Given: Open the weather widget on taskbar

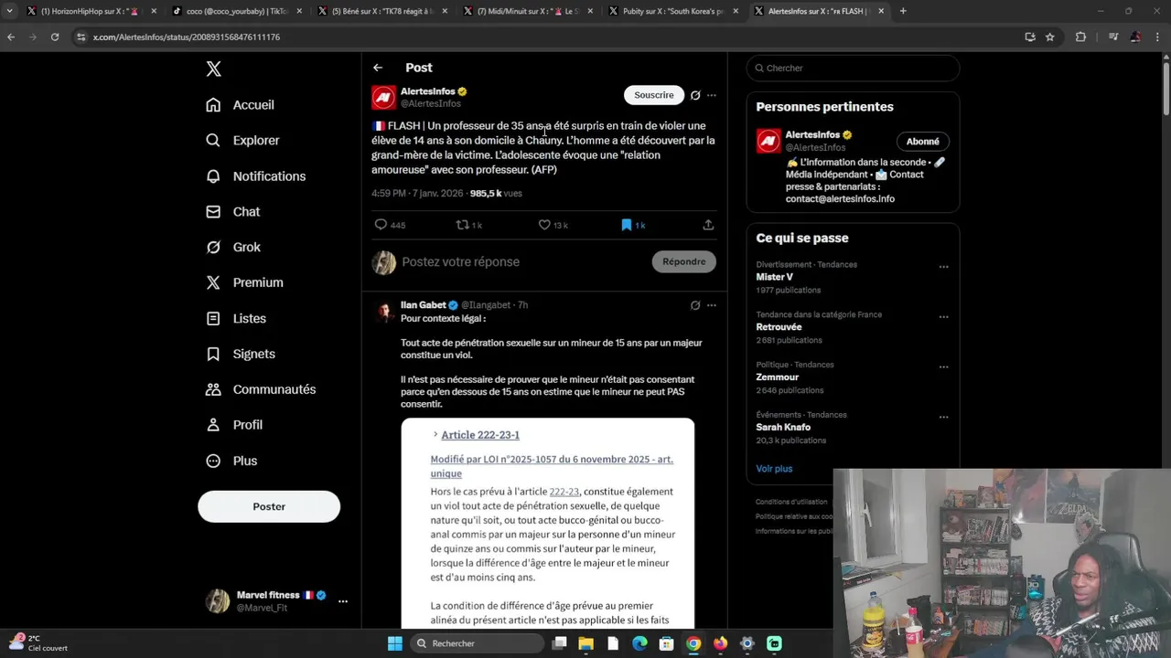Looking at the screenshot, I should click(x=38, y=643).
